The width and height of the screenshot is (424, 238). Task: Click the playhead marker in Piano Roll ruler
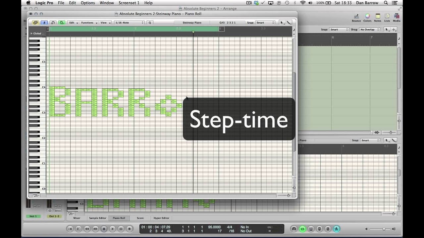(x=193, y=32)
